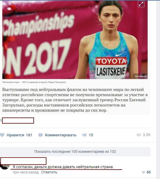Click the expand image arrows icon
Viewport: 160px width, 179px height.
(x=141, y=4)
